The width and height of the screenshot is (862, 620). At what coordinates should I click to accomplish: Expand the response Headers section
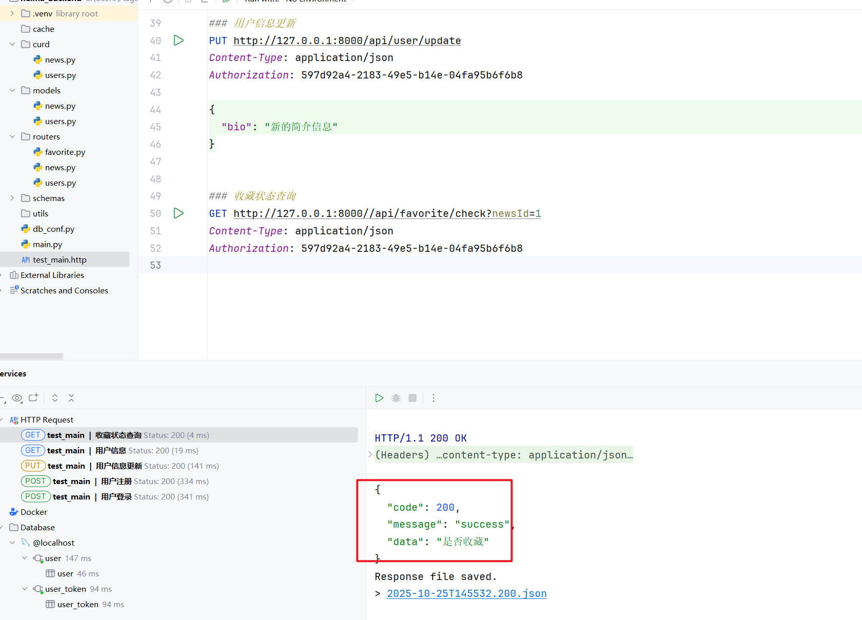point(370,455)
